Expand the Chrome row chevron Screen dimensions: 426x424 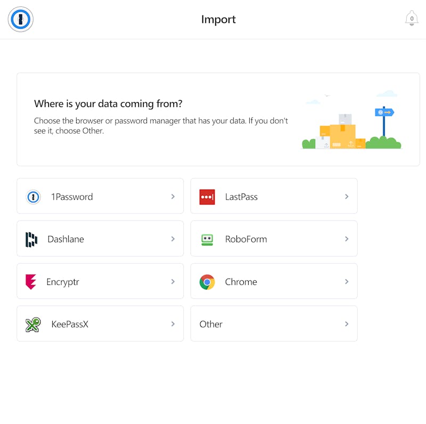(x=347, y=282)
